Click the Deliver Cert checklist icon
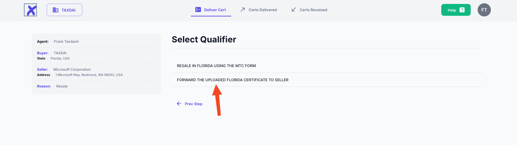 pos(198,10)
